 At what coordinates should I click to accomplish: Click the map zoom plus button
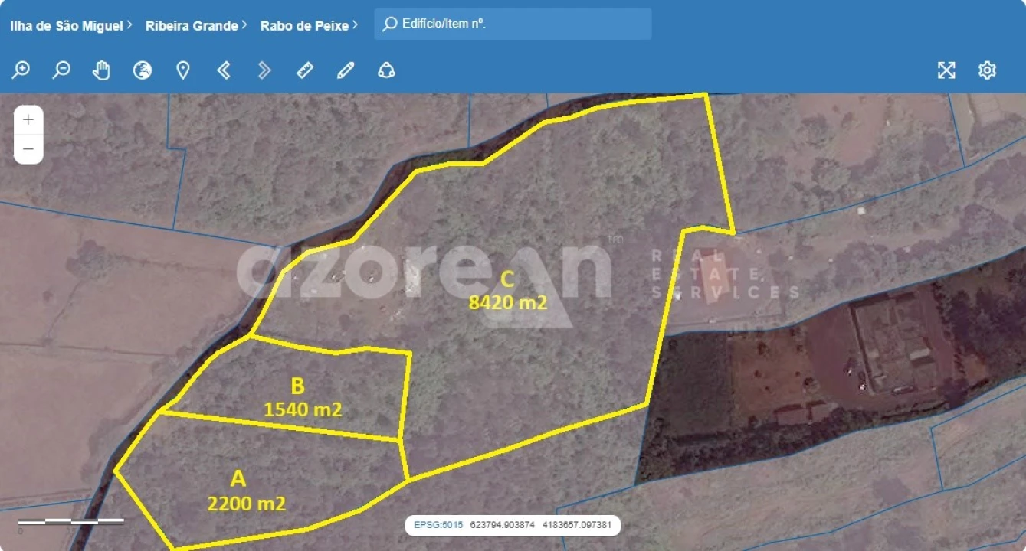pyautogui.click(x=28, y=119)
